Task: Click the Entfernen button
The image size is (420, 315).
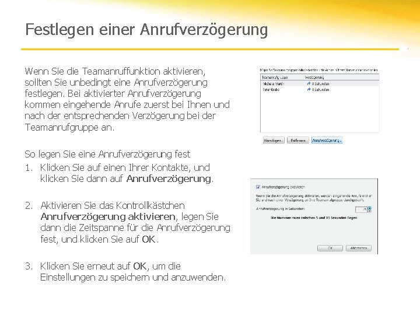Action: pos(298,141)
